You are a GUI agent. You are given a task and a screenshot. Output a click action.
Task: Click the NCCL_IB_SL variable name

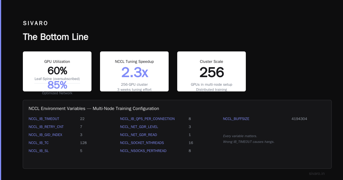click(x=39, y=151)
